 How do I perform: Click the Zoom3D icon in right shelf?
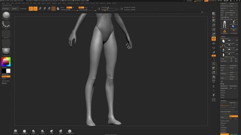pyautogui.click(x=214, y=72)
